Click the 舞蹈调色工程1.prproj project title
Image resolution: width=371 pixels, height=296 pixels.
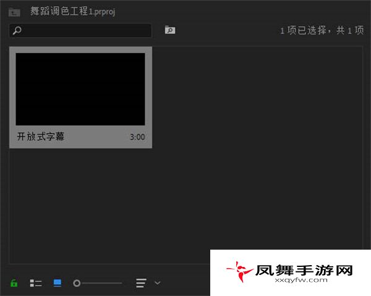(x=73, y=11)
